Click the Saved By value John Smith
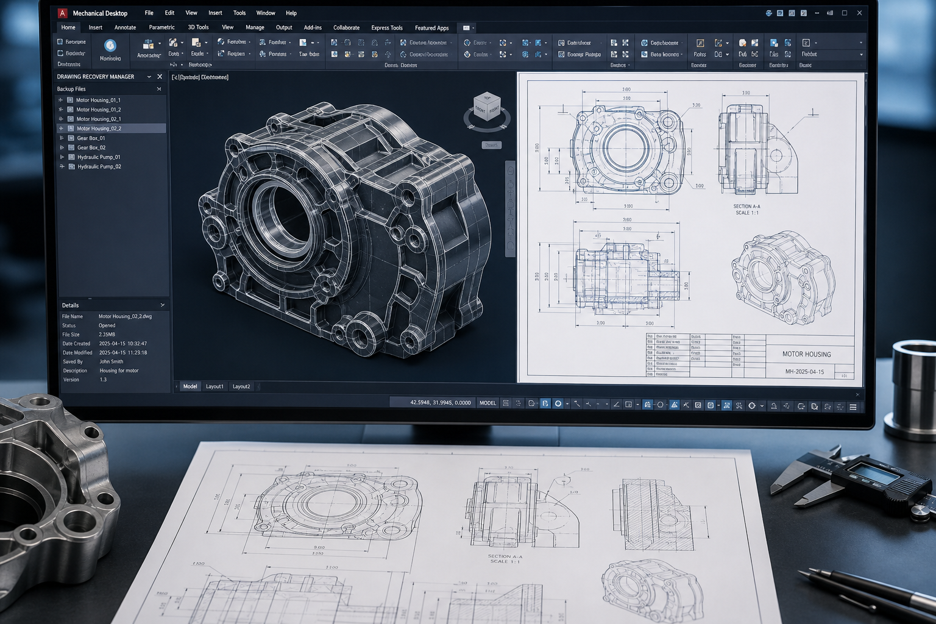The width and height of the screenshot is (936, 624). tap(112, 361)
